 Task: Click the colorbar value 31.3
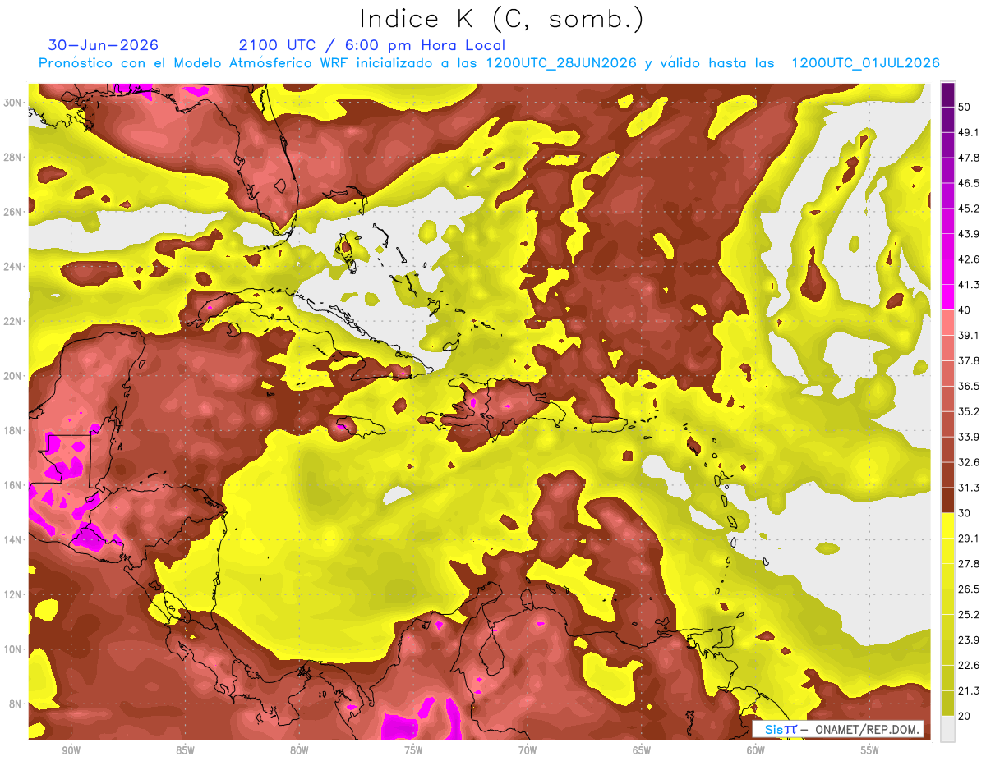coord(968,488)
